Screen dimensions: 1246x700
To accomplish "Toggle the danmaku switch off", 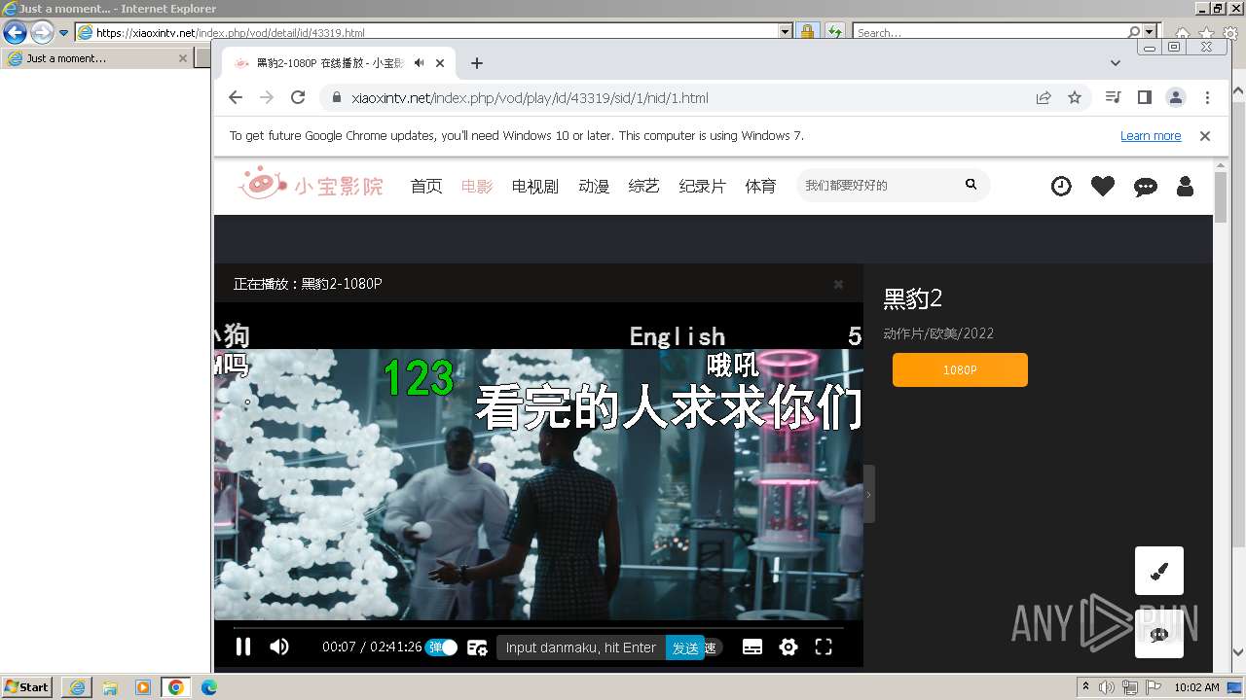I will pos(441,647).
